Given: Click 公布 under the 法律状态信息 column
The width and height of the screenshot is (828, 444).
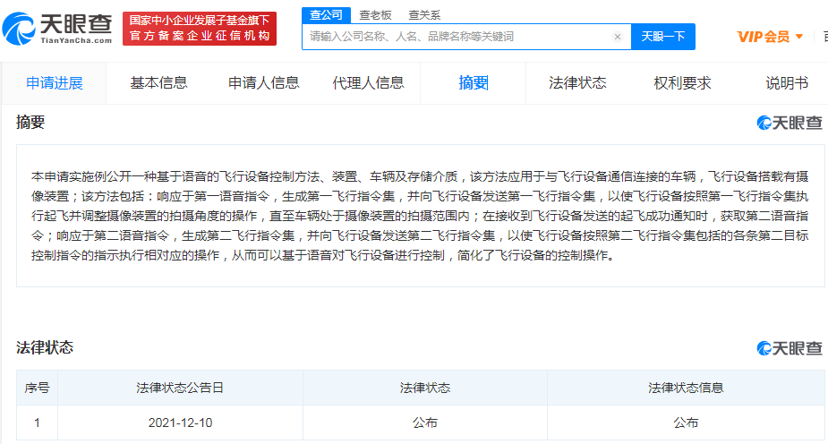Looking at the screenshot, I should click(x=686, y=423).
